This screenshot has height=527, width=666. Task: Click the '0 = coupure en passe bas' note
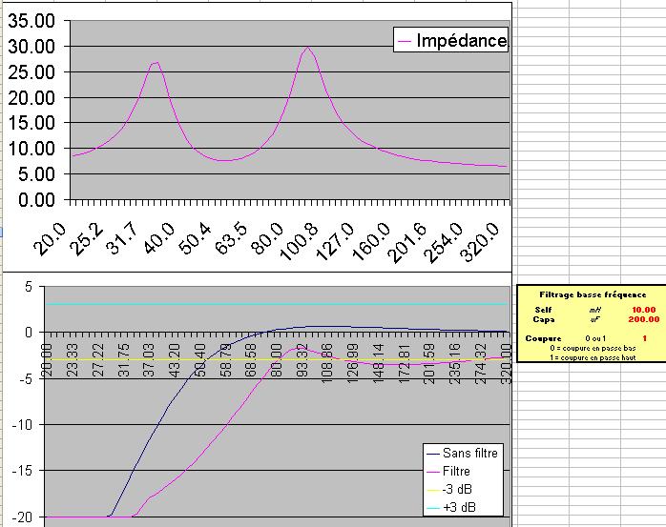click(x=593, y=348)
